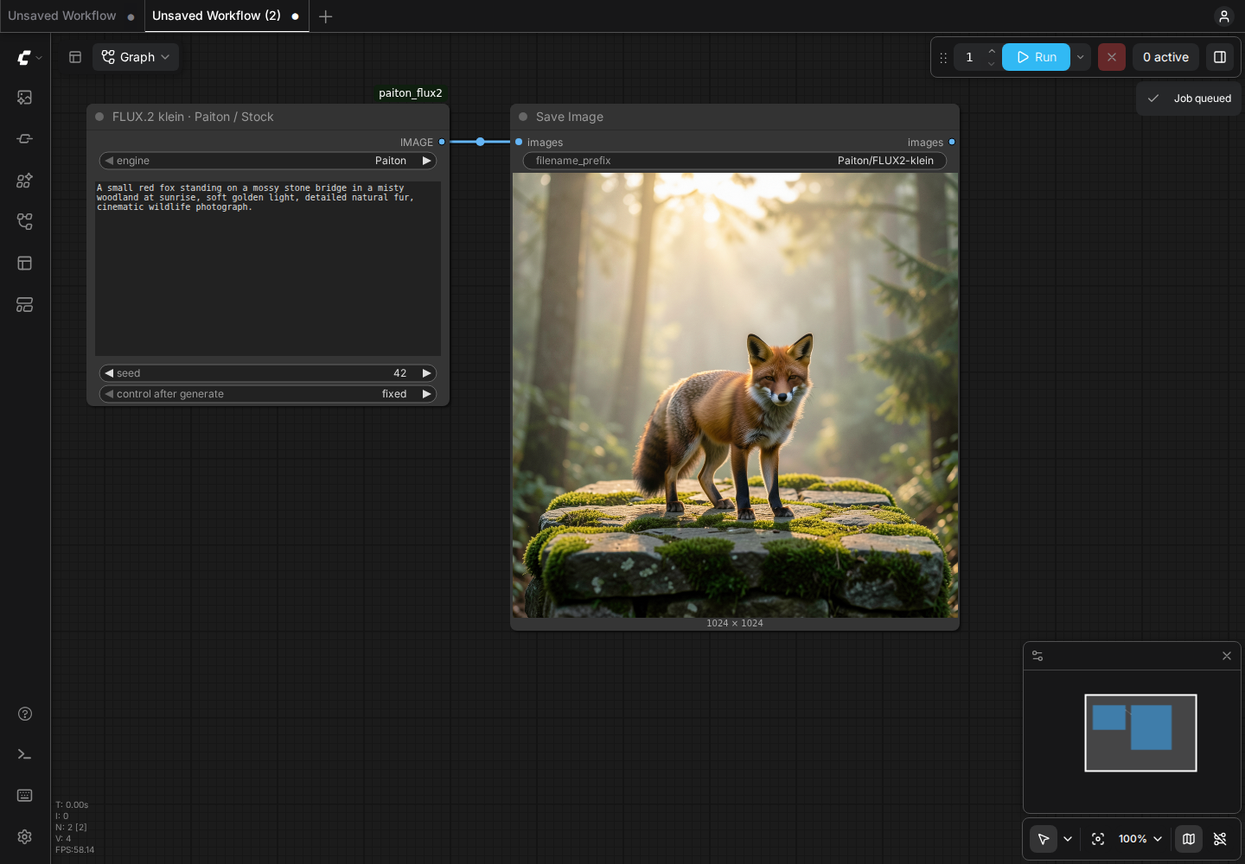Collapse the FLUX.2 klein node
The height and width of the screenshot is (864, 1245).
coord(99,117)
